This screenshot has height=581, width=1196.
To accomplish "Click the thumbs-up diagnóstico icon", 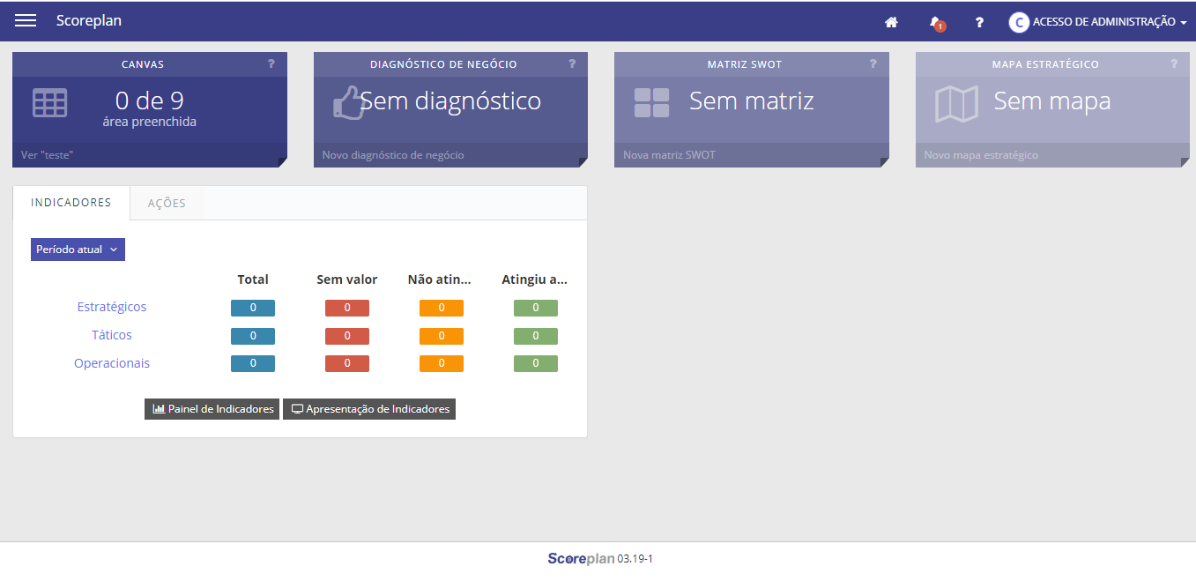I will [x=348, y=102].
